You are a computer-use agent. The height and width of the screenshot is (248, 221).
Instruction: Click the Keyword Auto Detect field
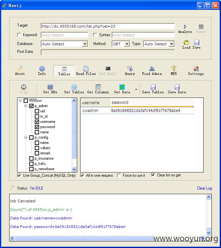click(x=64, y=35)
